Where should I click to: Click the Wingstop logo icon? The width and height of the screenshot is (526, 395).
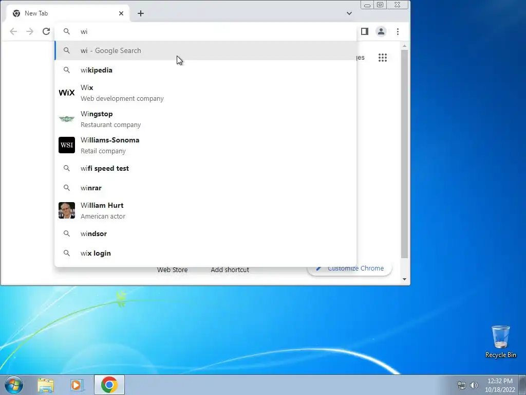[67, 119]
